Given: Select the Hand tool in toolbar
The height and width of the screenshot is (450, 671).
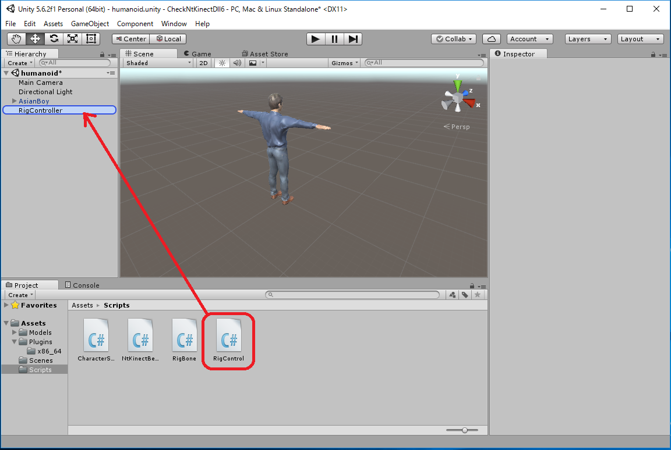Looking at the screenshot, I should (x=17, y=39).
